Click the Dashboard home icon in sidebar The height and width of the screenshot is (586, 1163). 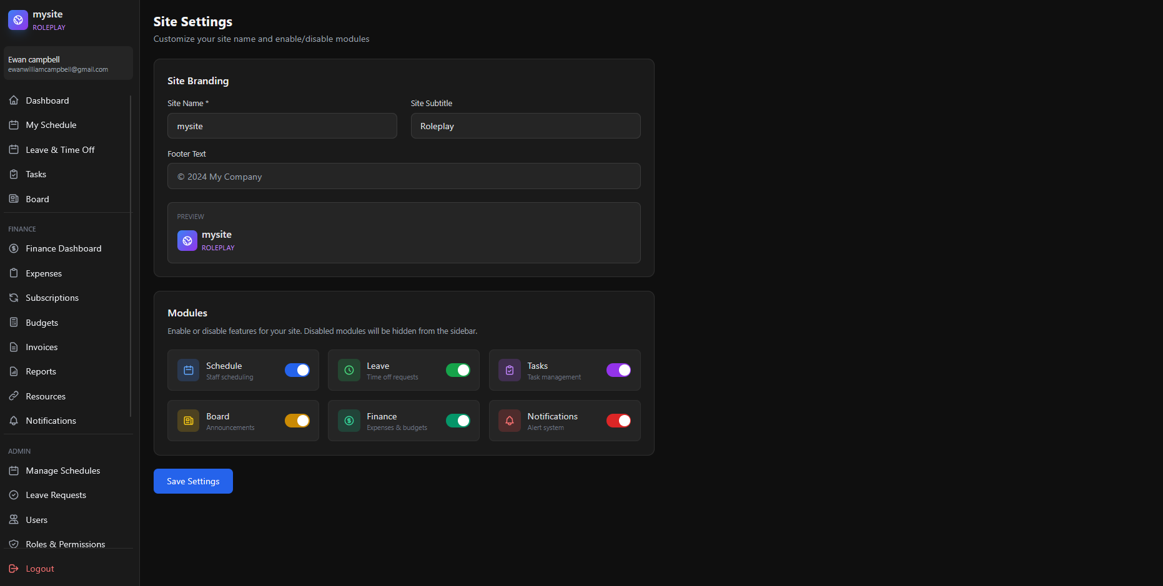(x=14, y=100)
